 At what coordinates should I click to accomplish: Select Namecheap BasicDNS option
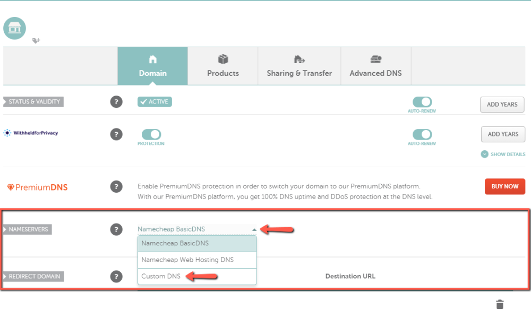197,244
